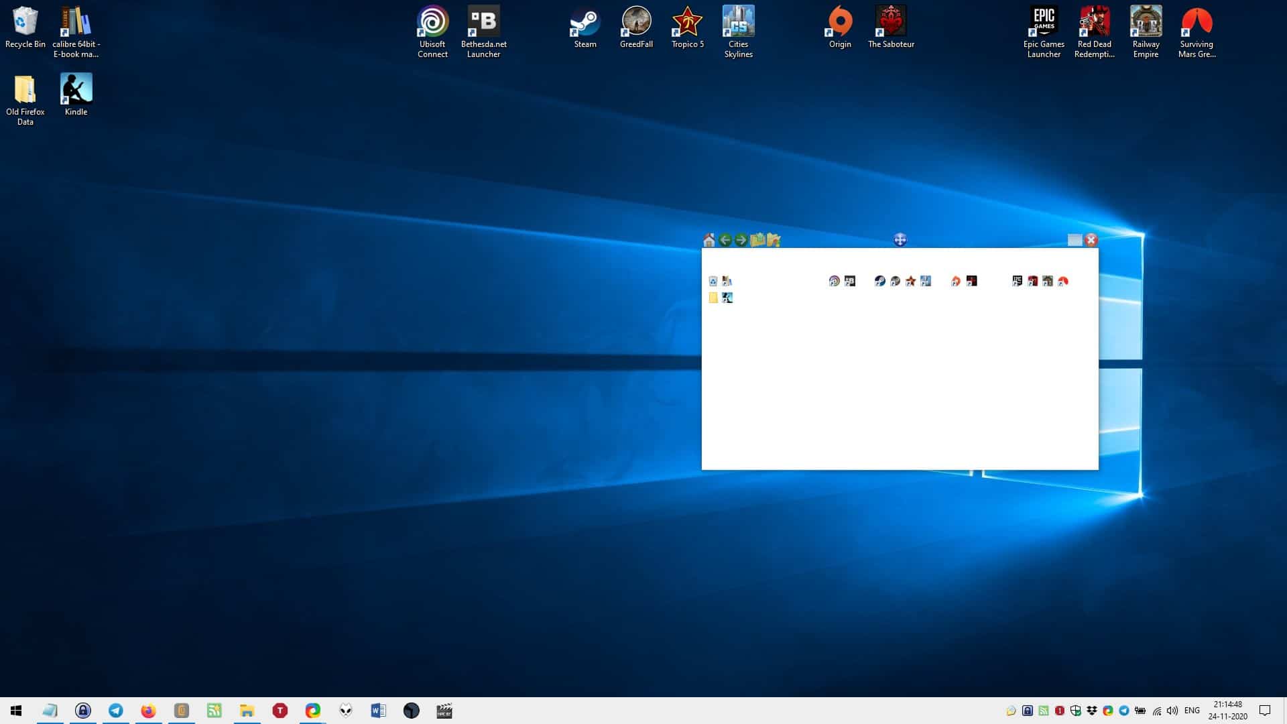
Task: Click the mini Tropico star icon inside the window
Action: pos(910,282)
